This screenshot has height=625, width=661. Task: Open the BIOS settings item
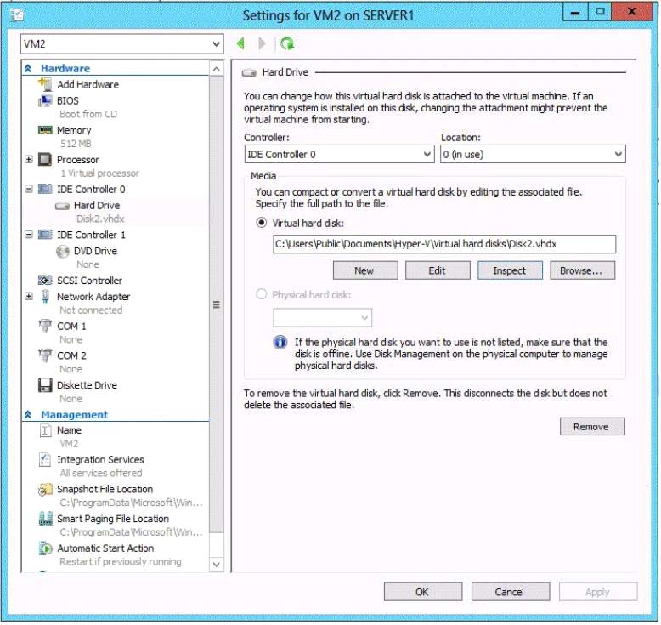68,100
